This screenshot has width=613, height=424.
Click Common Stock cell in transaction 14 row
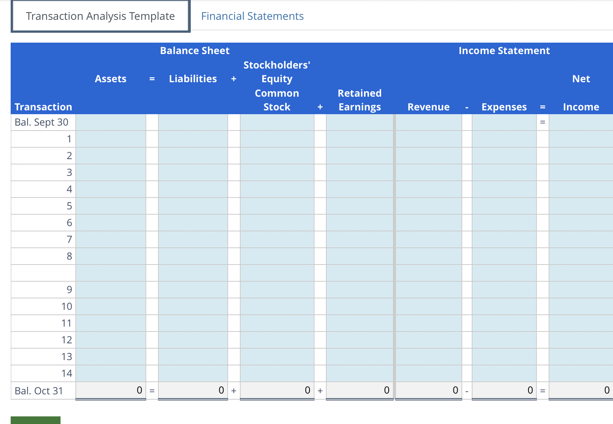coord(277,373)
